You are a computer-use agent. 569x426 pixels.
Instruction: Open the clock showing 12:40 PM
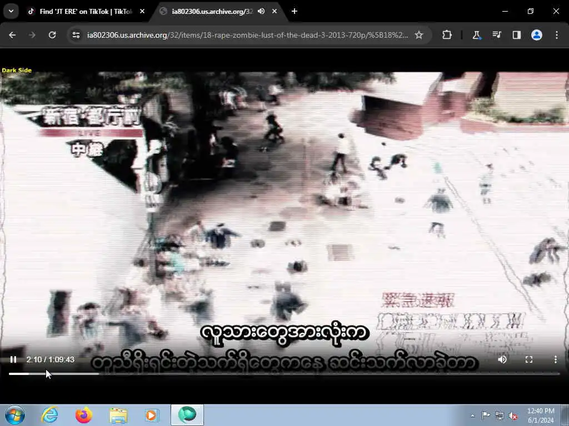click(x=541, y=415)
